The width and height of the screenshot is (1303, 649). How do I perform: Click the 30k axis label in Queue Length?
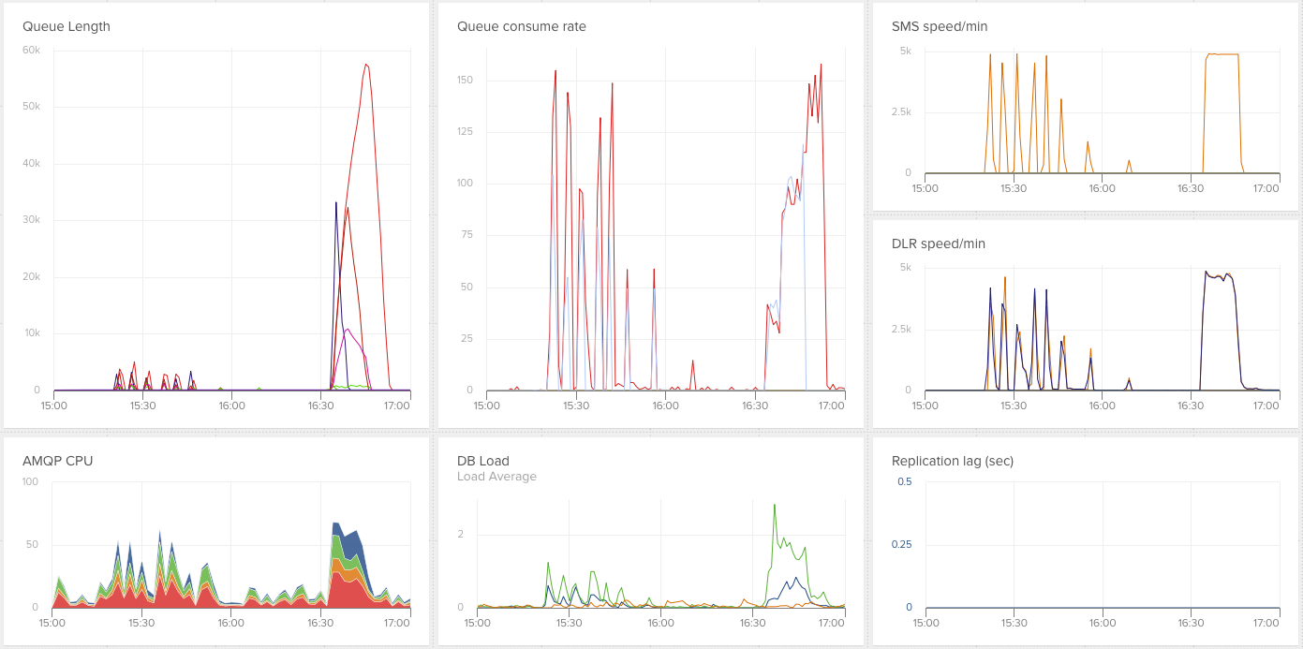tap(32, 220)
